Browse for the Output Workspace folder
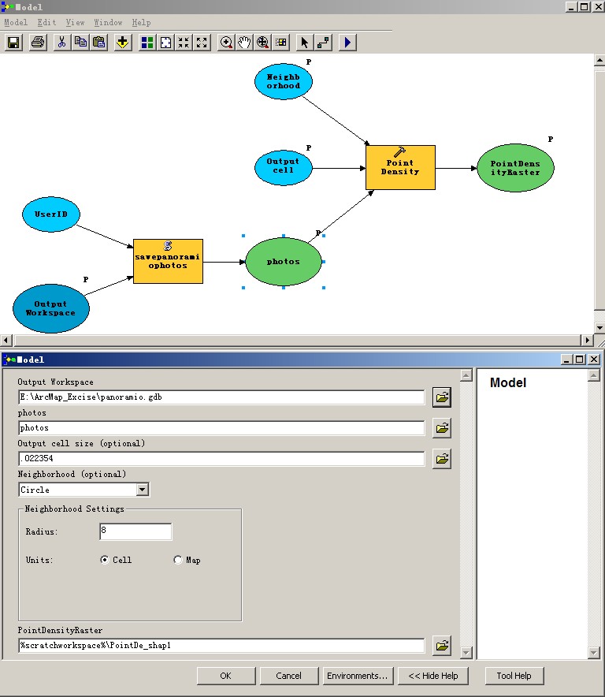This screenshot has width=605, height=697. point(442,397)
